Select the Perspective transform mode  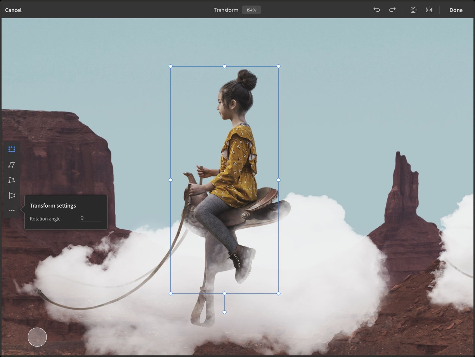click(12, 196)
